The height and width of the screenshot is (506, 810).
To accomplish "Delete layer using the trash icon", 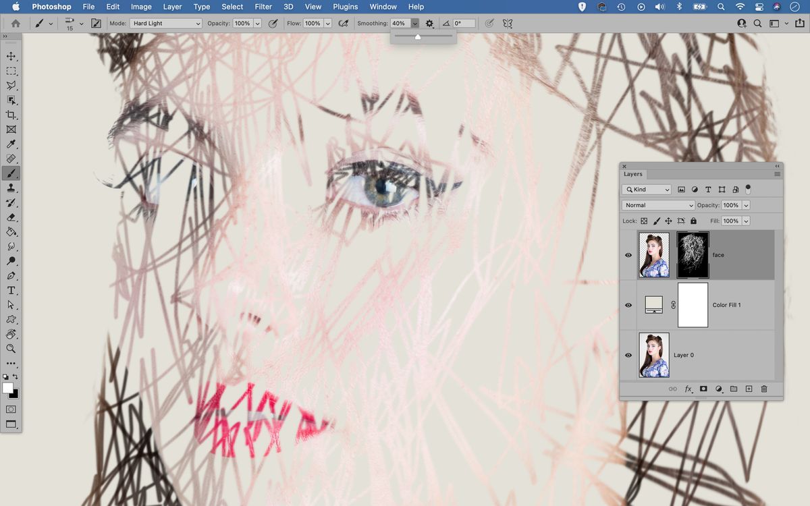I will 763,389.
